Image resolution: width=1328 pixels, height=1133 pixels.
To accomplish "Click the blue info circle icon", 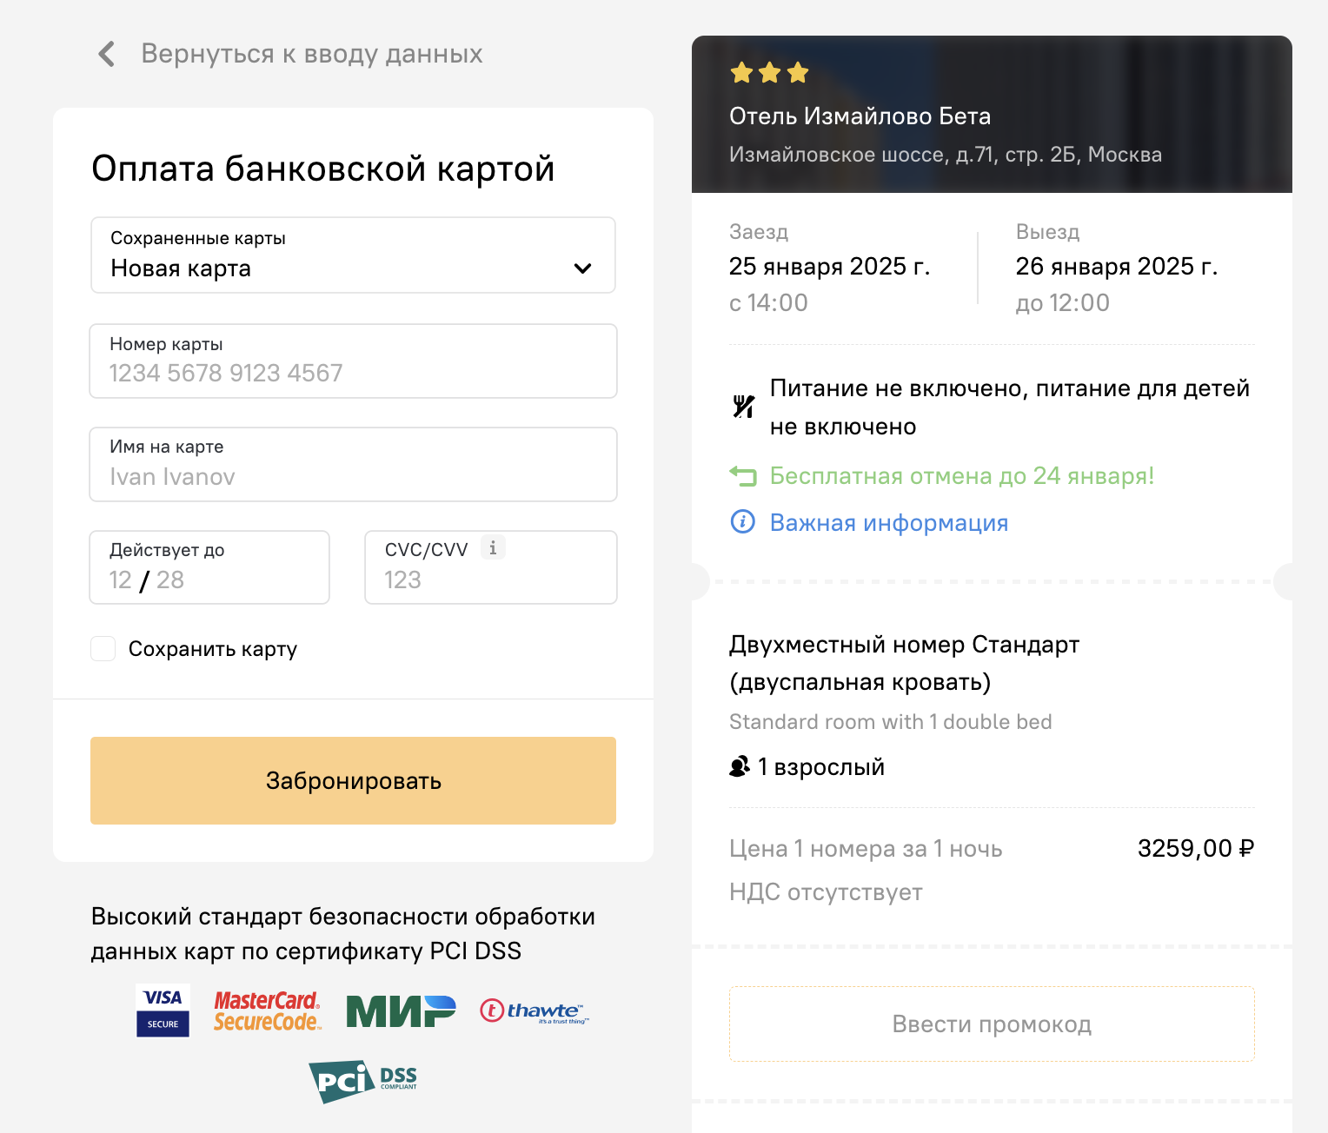I will pos(742,522).
